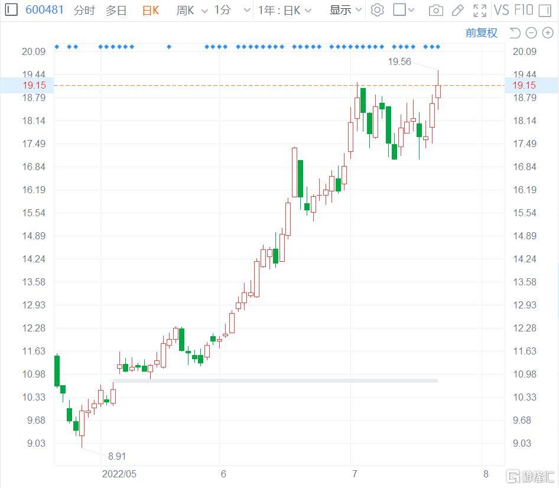Viewport: 559px width, 488px height.
Task: Open chart settings gear icon
Action: pyautogui.click(x=377, y=10)
